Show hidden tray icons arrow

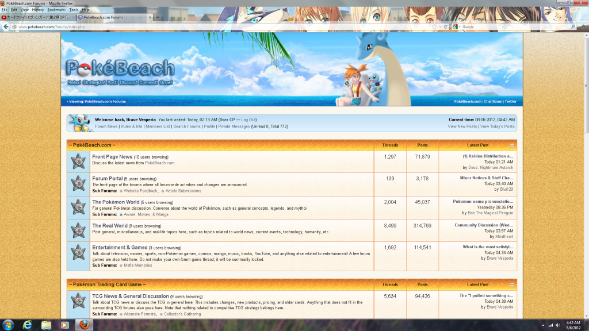543,325
